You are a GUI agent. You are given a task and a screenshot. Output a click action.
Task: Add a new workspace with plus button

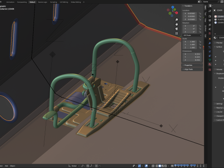point(84,2)
